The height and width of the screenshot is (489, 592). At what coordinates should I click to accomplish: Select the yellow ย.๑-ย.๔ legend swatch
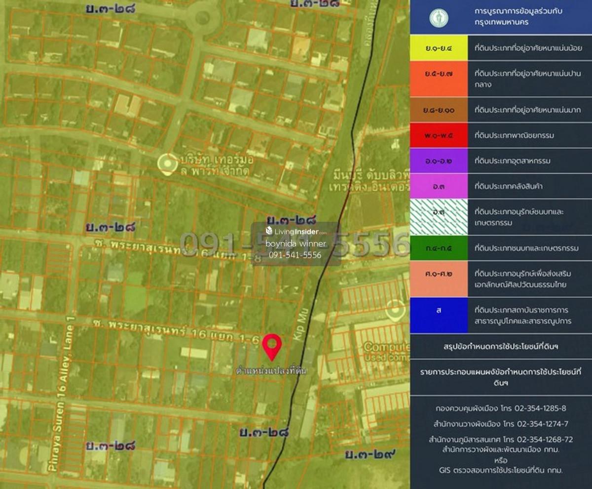pos(439,48)
